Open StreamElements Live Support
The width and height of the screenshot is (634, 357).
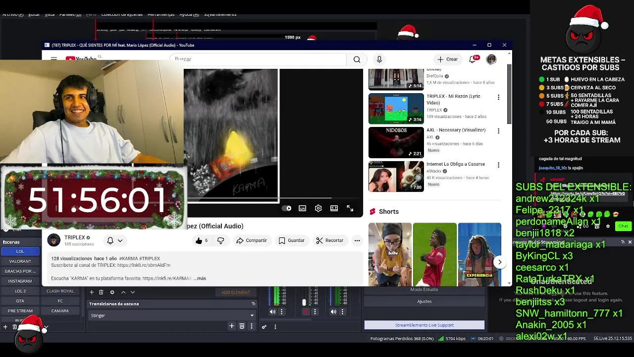[x=424, y=325]
